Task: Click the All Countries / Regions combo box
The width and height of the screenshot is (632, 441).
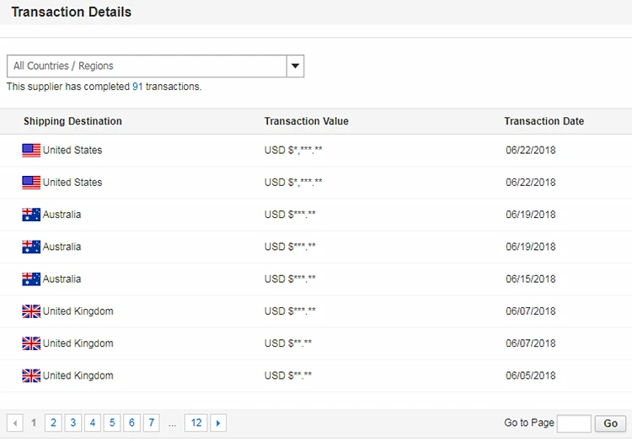Action: coord(147,66)
